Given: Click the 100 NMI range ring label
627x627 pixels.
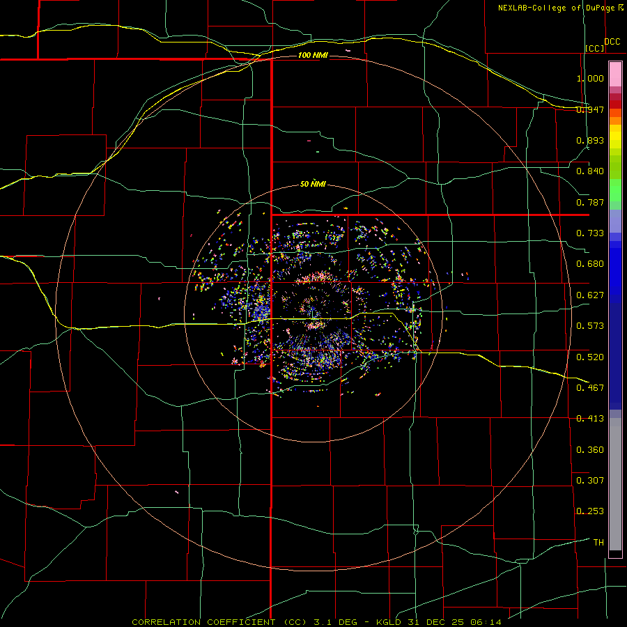Looking at the screenshot, I should (313, 55).
